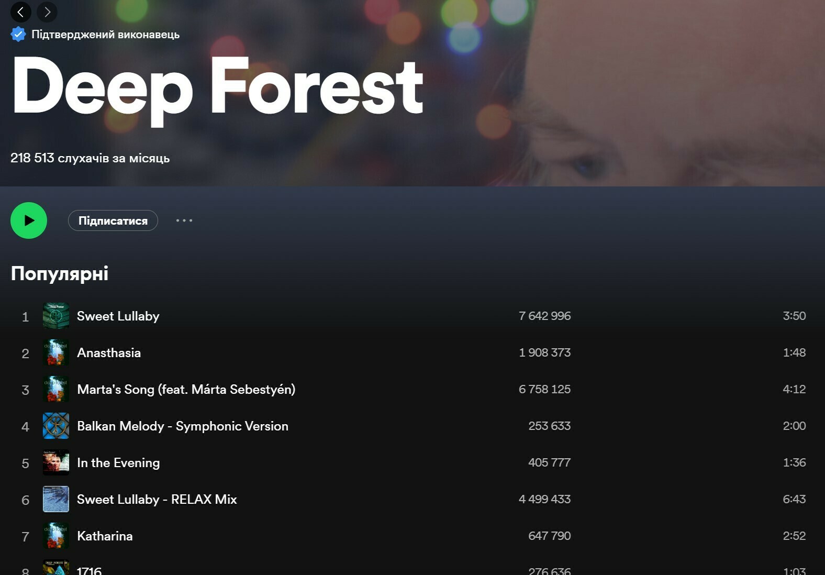This screenshot has height=575, width=825.
Task: Click track number 4 beside Balkan Melody
Action: 25,427
